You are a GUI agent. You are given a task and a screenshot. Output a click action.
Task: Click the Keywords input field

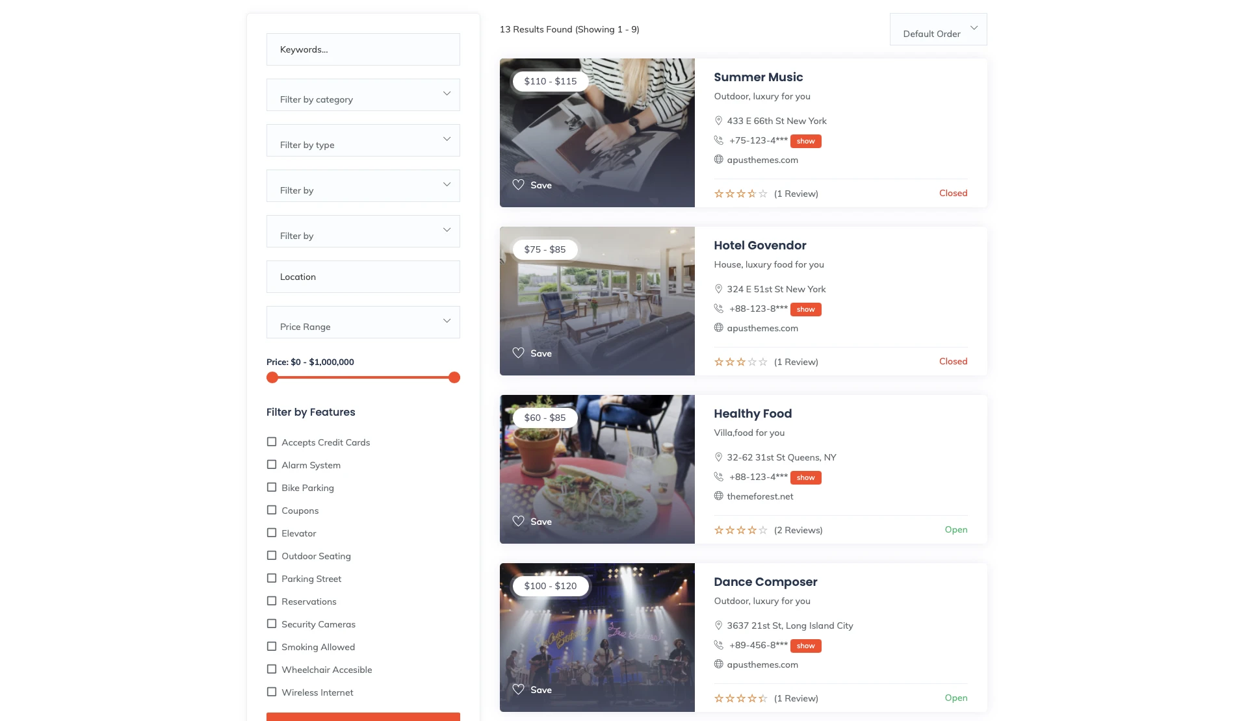point(363,49)
